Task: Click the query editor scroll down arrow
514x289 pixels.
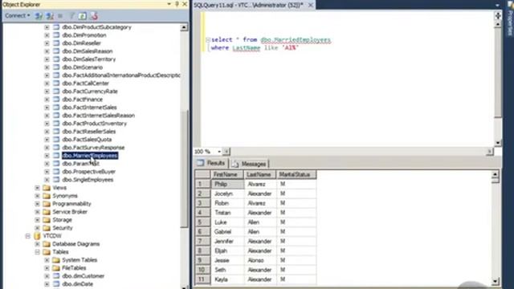Action: click(x=498, y=143)
